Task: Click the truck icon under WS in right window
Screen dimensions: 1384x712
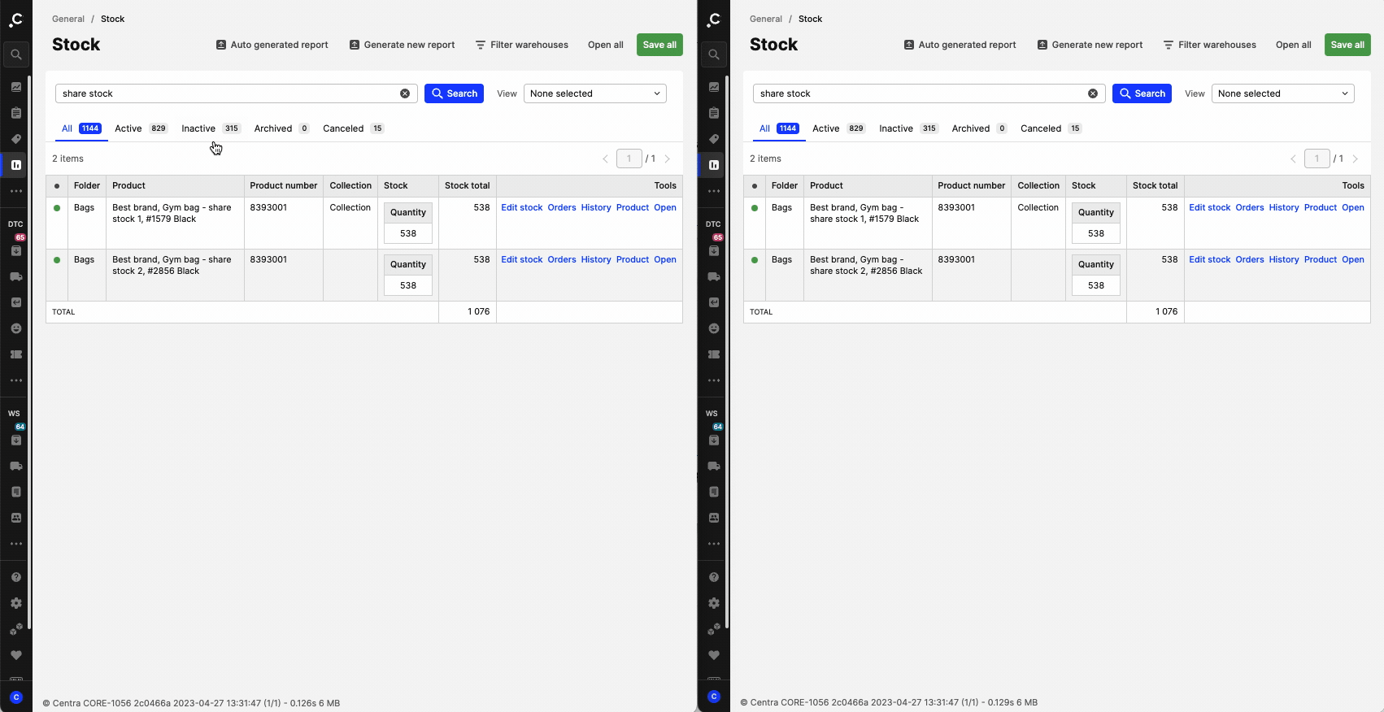Action: (713, 466)
